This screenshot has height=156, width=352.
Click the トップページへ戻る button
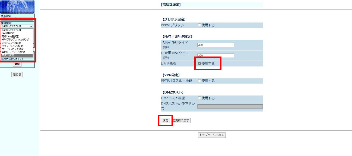click(212, 135)
